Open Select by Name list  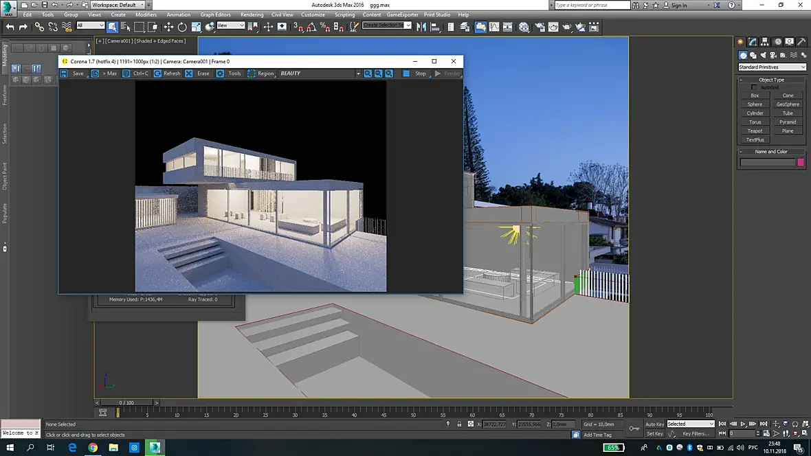[x=126, y=27]
